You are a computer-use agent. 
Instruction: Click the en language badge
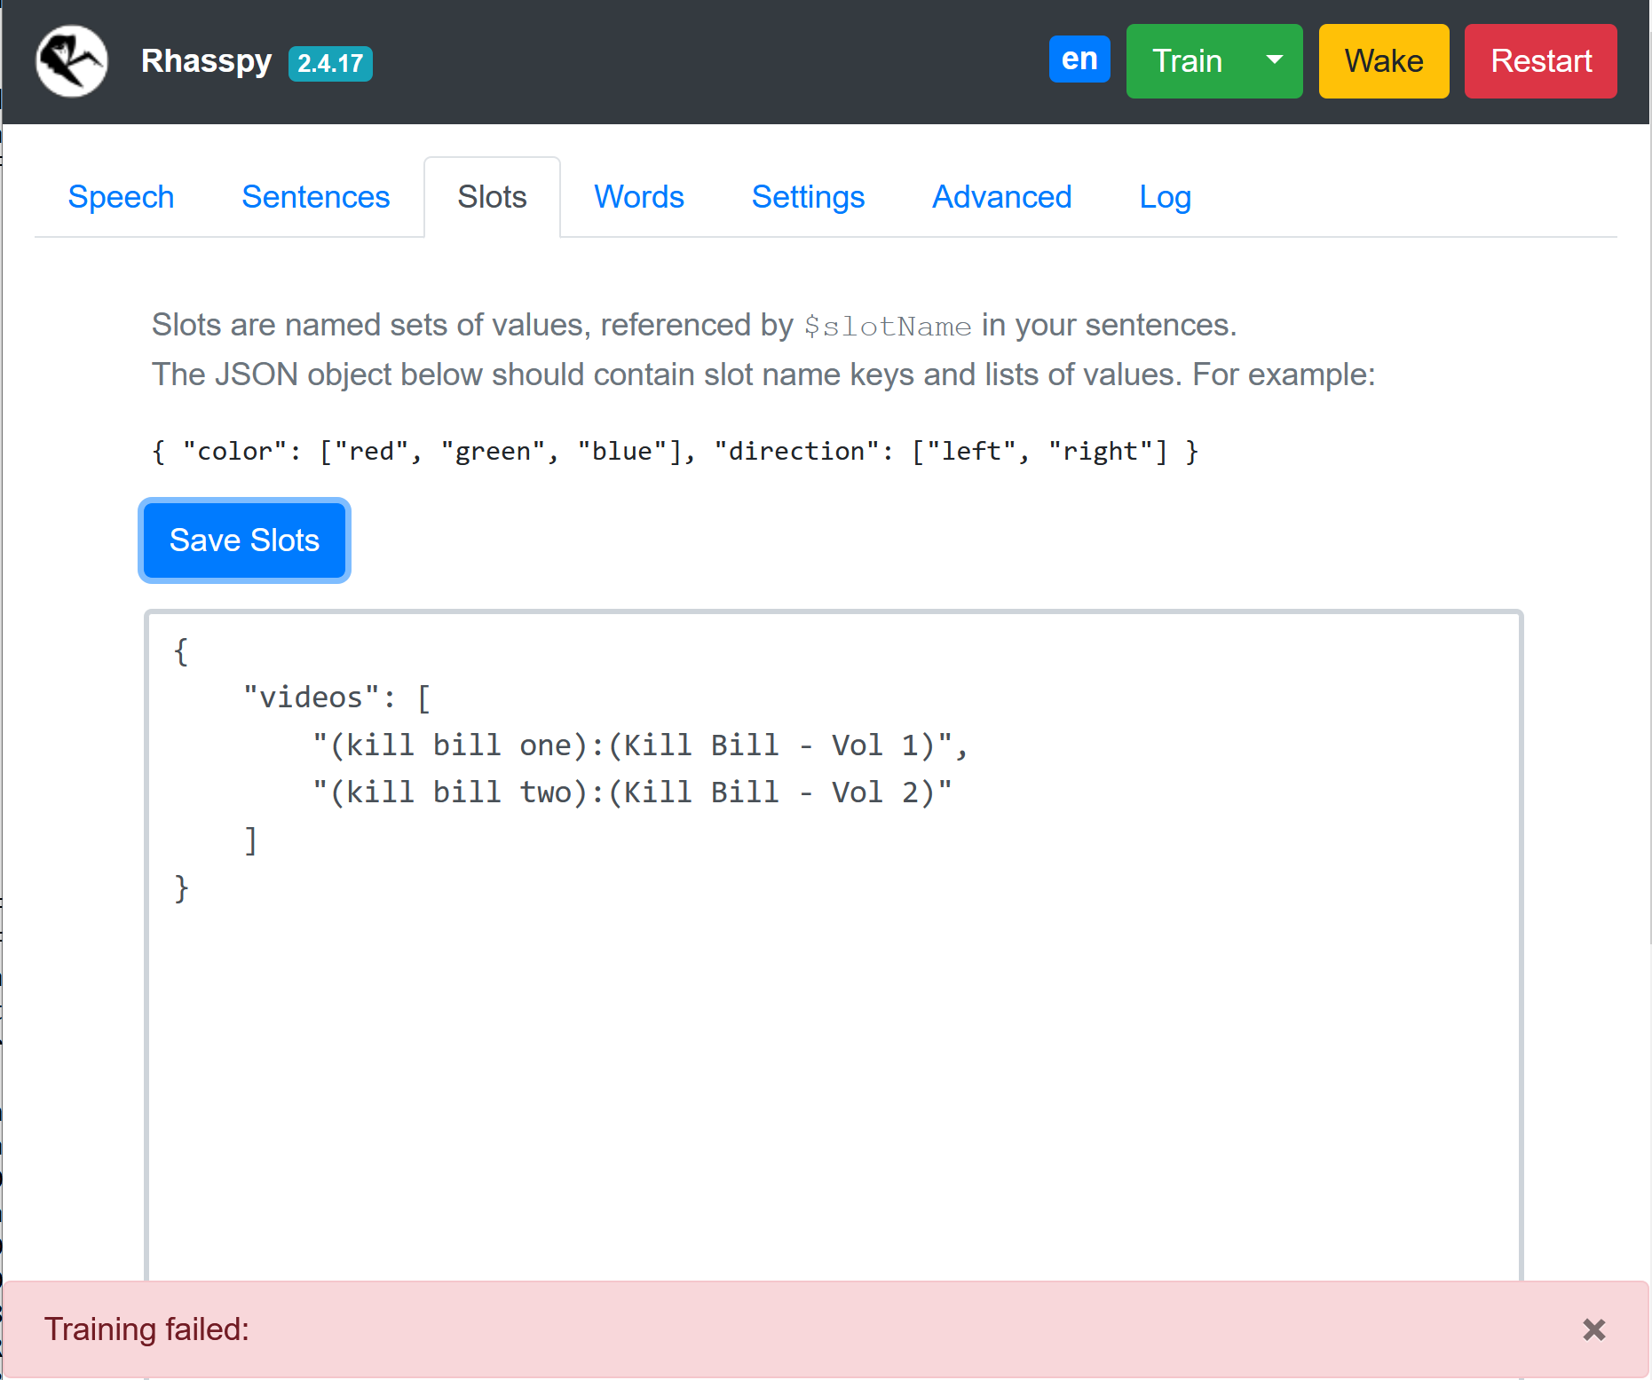coord(1079,59)
